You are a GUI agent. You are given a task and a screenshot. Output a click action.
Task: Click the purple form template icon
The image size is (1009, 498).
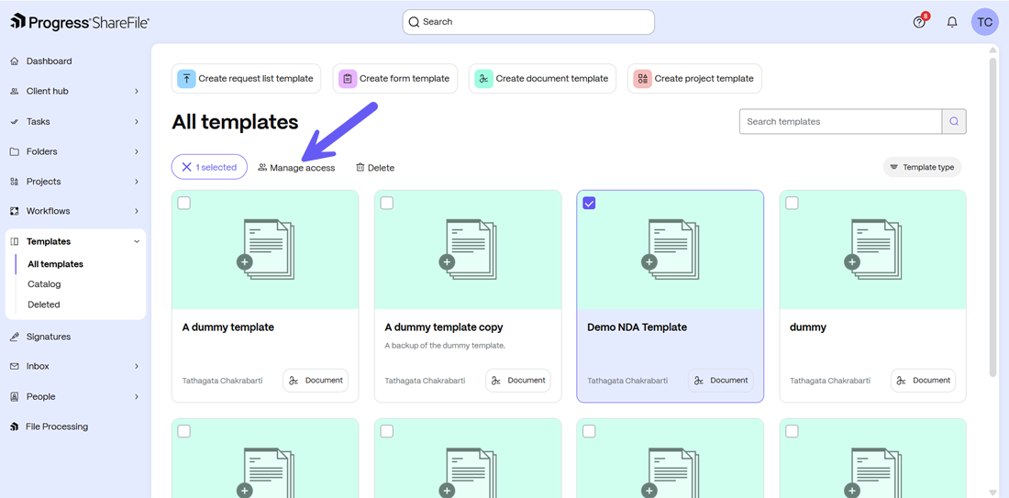point(348,79)
